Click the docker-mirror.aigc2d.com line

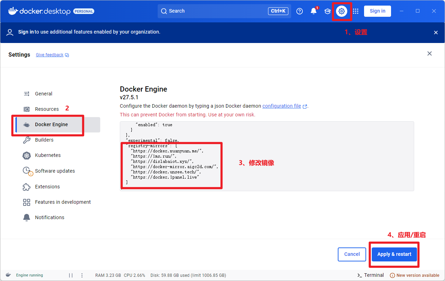coord(174,167)
